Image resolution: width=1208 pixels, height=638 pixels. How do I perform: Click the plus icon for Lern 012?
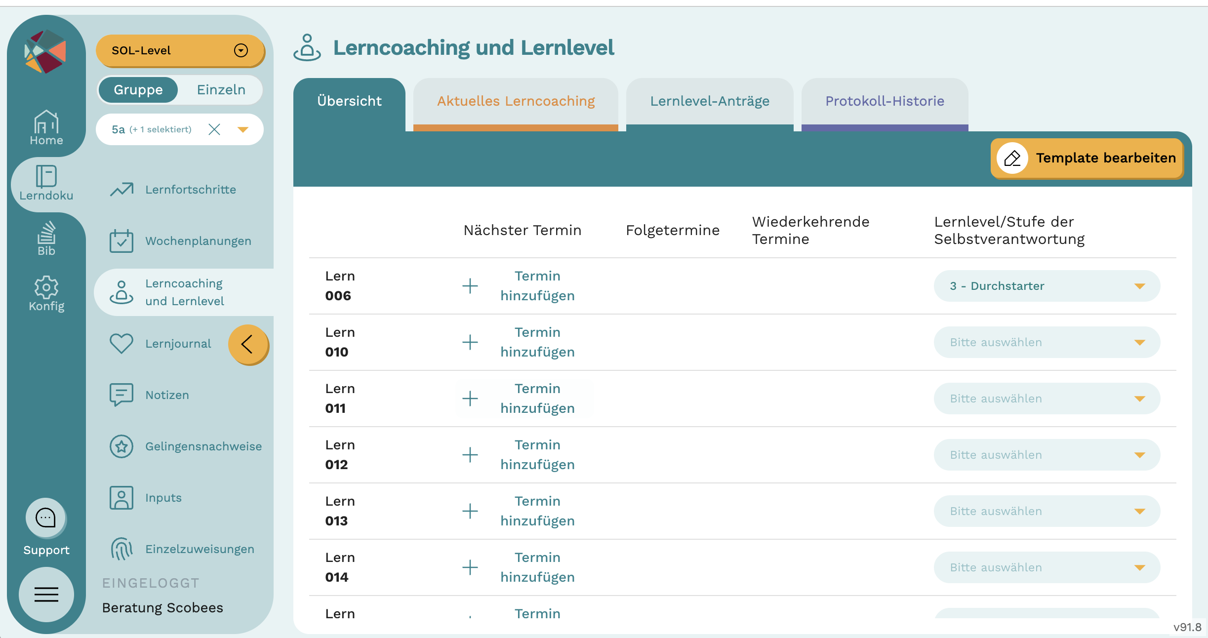point(470,455)
